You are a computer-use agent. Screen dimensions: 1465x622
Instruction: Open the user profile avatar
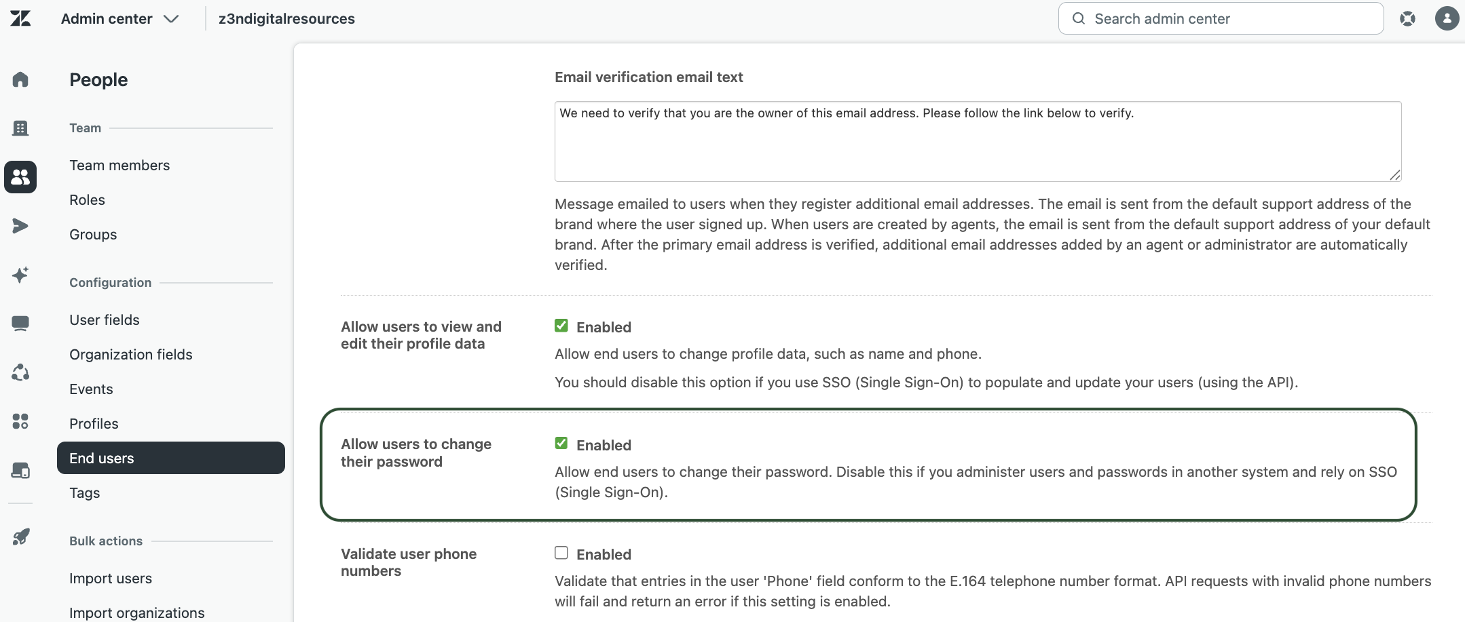click(x=1447, y=19)
